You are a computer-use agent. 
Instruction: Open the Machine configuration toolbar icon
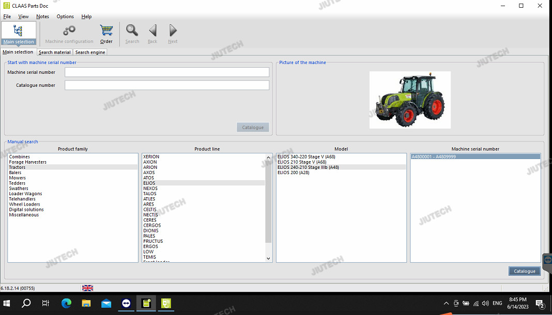pyautogui.click(x=69, y=33)
